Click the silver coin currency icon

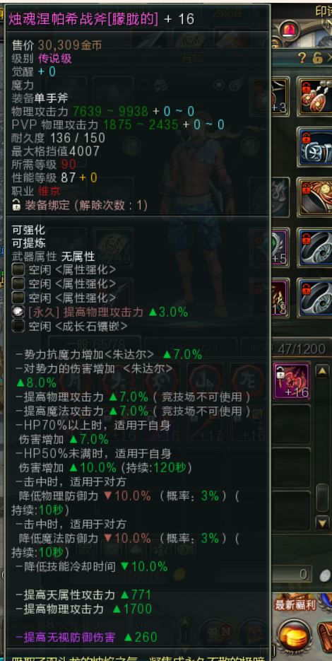(324, 575)
